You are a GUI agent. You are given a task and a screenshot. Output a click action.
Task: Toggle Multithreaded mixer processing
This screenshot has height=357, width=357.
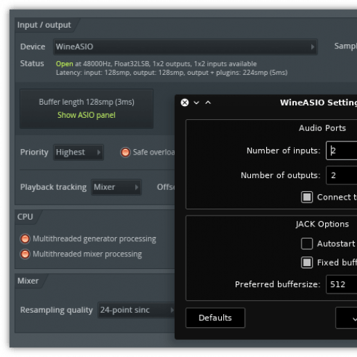tap(25, 254)
